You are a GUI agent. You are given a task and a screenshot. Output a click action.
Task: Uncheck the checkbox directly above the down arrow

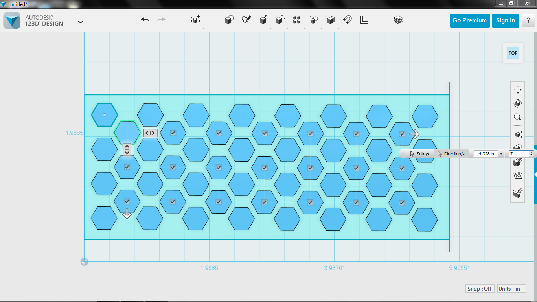127,201
